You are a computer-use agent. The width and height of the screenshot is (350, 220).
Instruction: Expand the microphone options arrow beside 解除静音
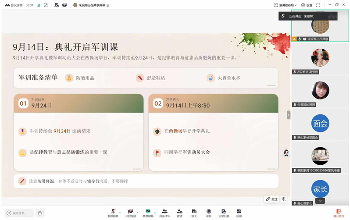tap(120, 213)
